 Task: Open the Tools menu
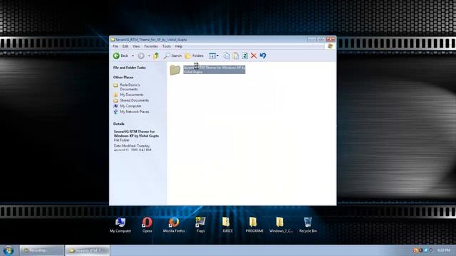point(167,46)
